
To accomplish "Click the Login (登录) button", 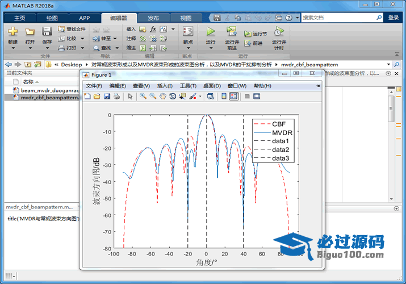I will pos(394,18).
